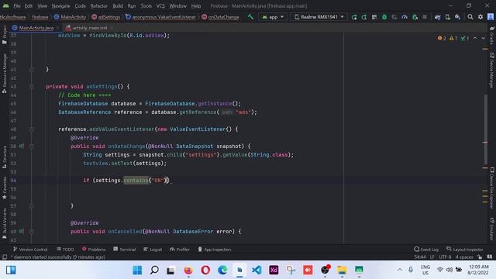Toggle the Build Variants tool window
The width and height of the screenshot is (496, 279).
(x=4, y=223)
